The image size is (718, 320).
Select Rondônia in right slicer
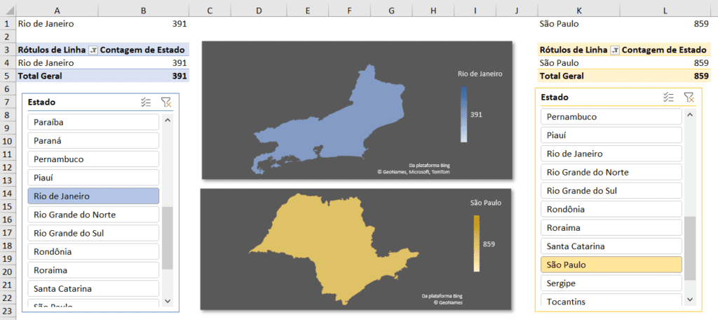(611, 209)
